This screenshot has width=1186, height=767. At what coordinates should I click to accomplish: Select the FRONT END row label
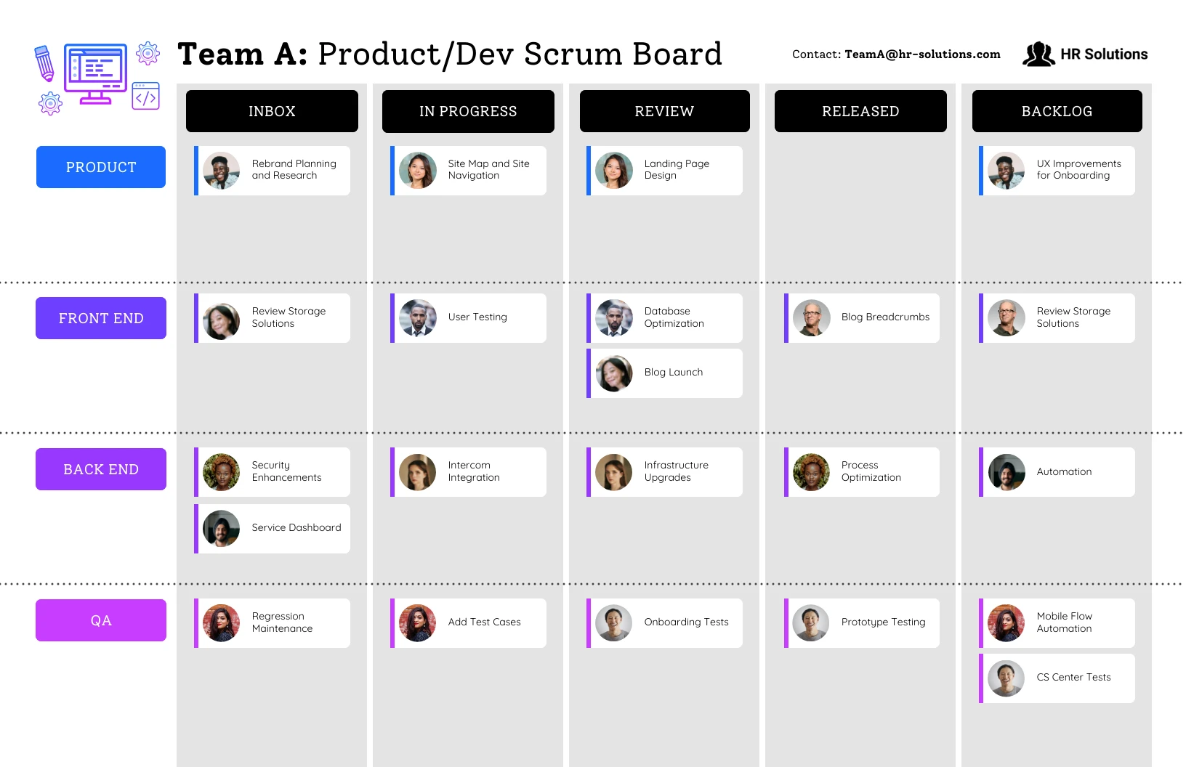tap(100, 317)
